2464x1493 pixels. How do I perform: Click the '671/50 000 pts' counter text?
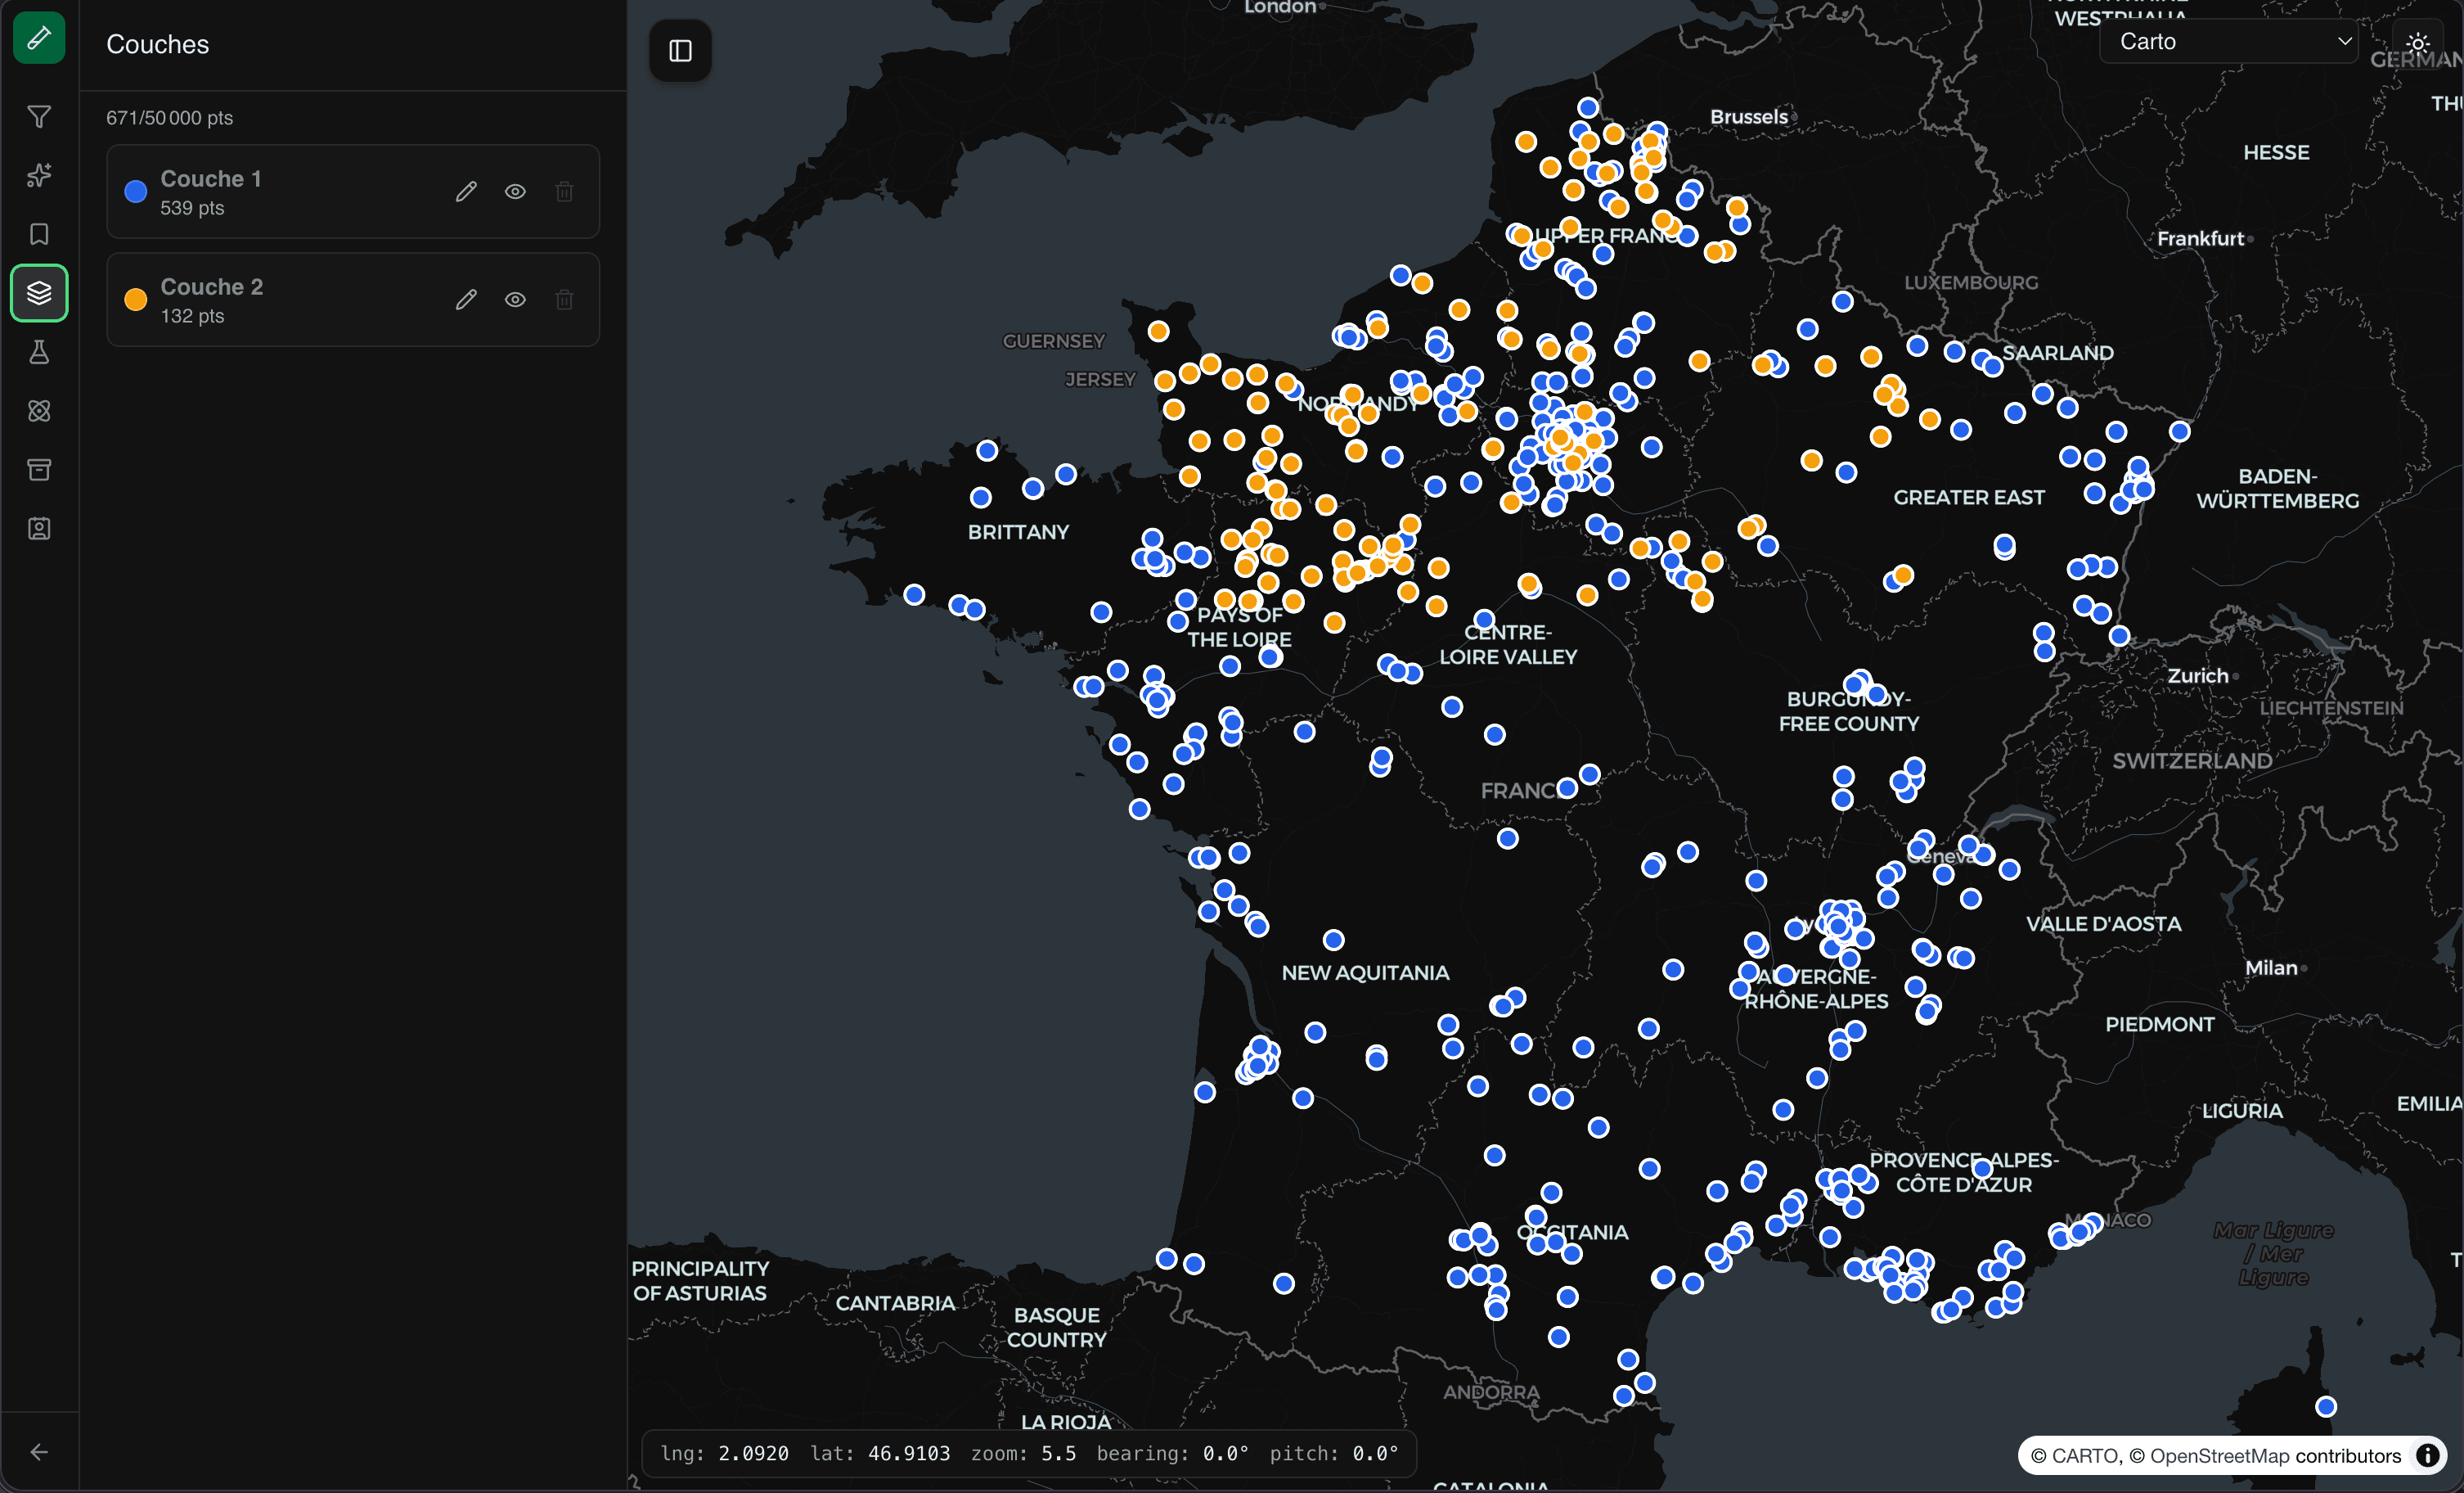tap(170, 118)
